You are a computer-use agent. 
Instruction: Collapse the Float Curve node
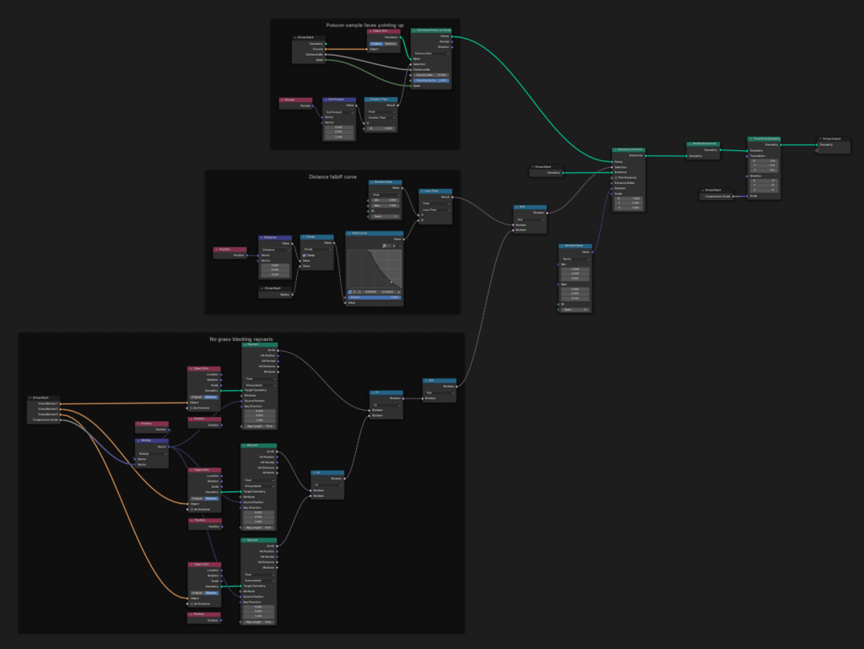348,233
